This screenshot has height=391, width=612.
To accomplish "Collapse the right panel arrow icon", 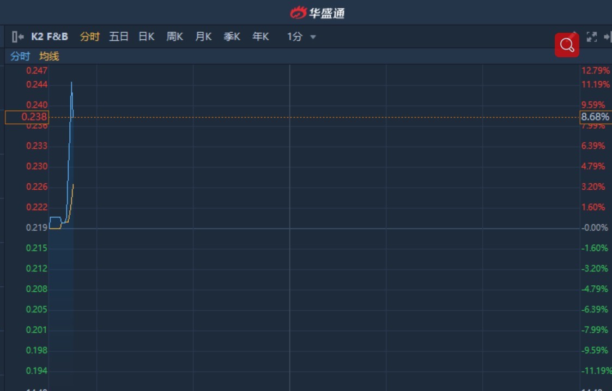I will tap(608, 37).
